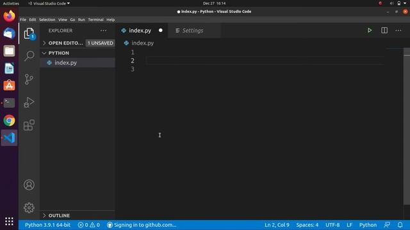Open Explorer Views and More Actions ellipsis

click(104, 31)
